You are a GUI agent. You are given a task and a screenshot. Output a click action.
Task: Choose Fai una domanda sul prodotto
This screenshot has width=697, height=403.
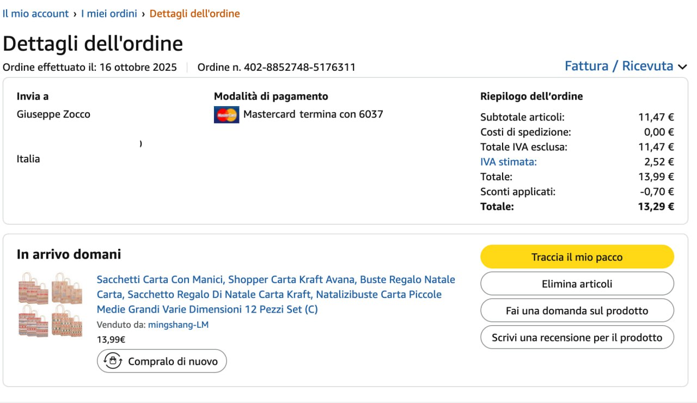(x=577, y=311)
